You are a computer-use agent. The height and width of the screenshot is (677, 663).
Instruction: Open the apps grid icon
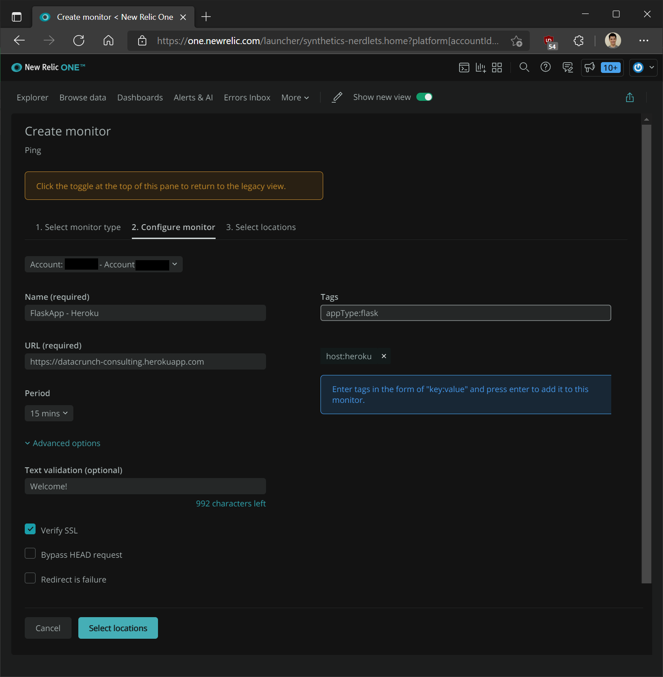tap(497, 68)
